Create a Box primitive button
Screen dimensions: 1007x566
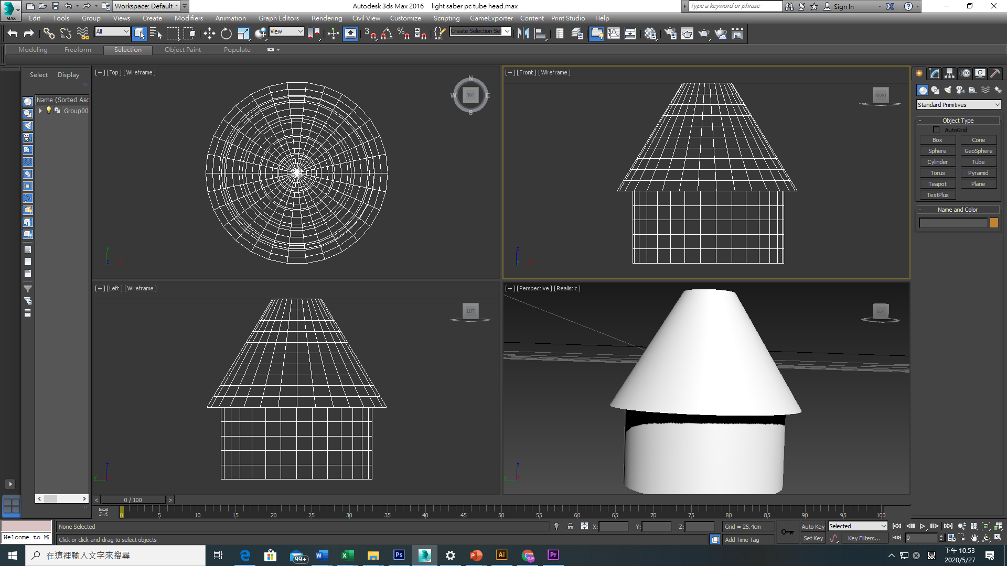tap(937, 140)
